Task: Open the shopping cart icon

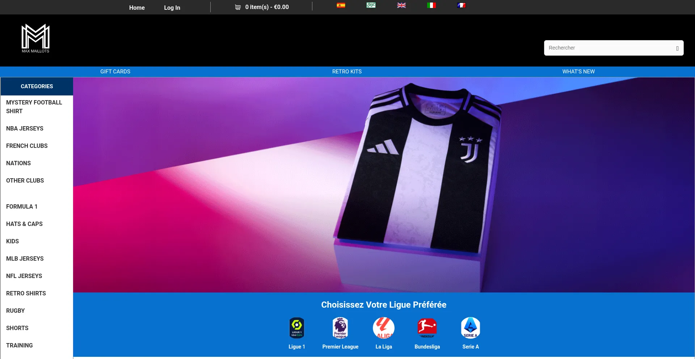Action: tap(238, 7)
